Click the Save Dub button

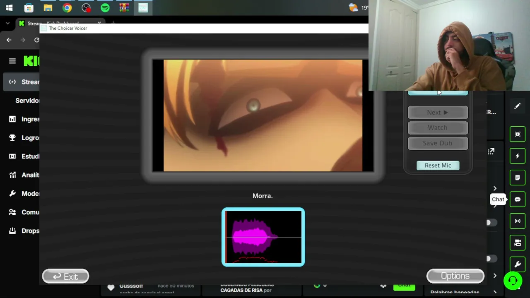coord(438,143)
